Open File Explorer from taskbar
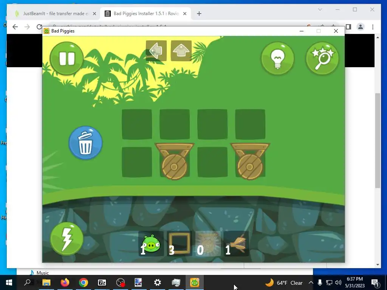 pos(46,282)
